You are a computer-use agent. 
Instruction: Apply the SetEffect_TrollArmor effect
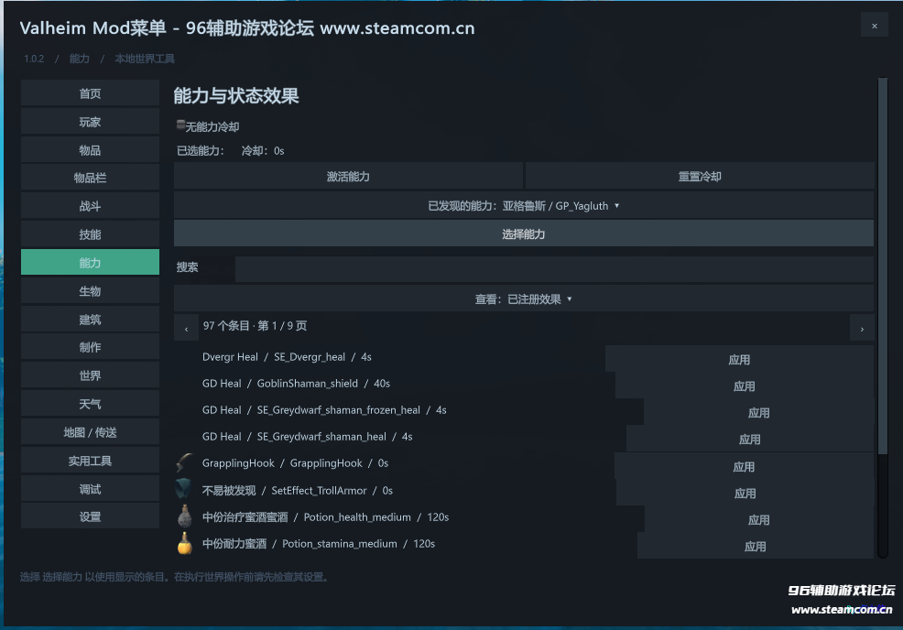click(x=745, y=493)
